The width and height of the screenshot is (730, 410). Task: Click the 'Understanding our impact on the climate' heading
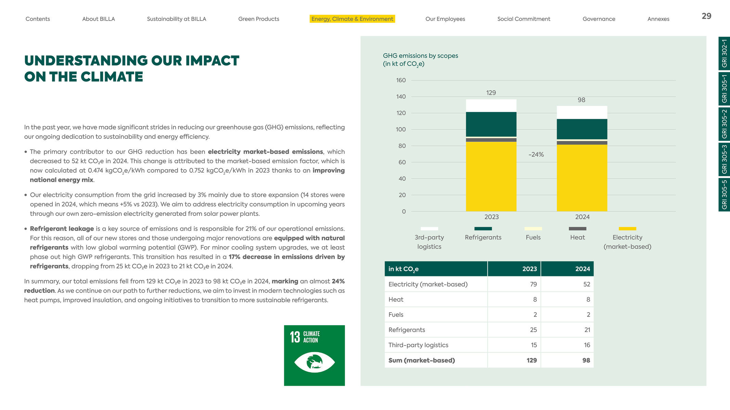[x=132, y=69]
